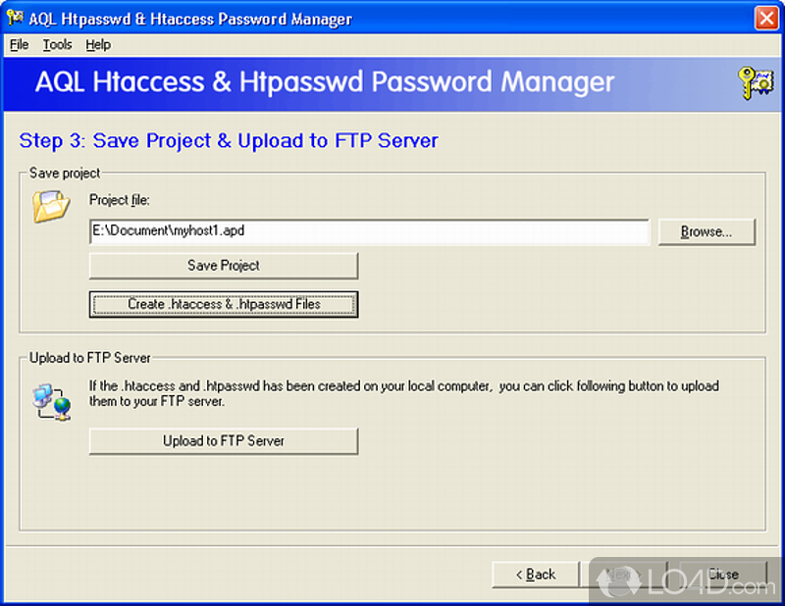Click the FTP network computers globe icon
Image resolution: width=785 pixels, height=606 pixels.
[x=52, y=402]
